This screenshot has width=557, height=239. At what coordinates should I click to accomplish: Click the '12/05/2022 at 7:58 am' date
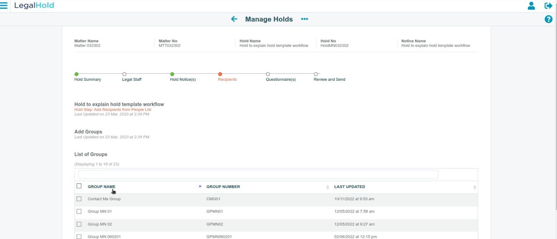[x=354, y=211]
